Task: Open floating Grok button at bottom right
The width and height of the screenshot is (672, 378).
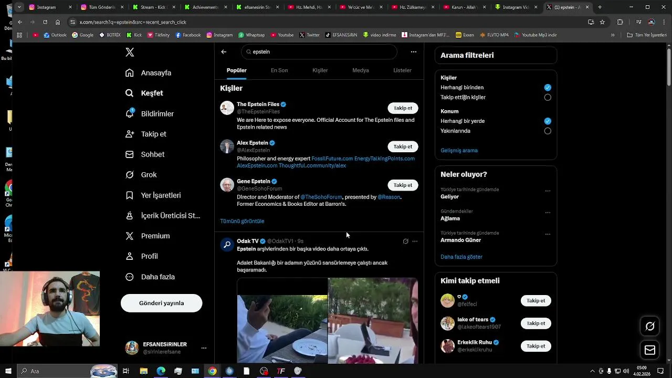Action: [x=650, y=327]
